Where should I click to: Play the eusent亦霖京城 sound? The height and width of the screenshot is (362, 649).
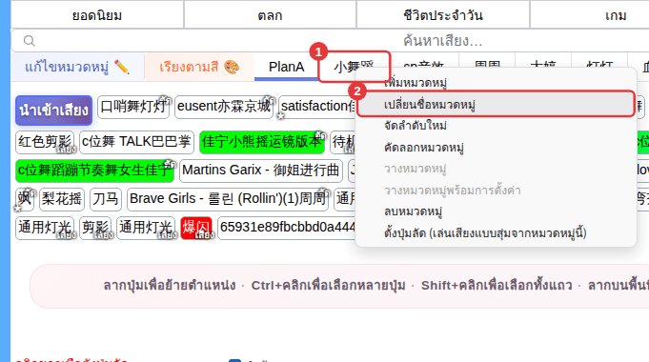[x=224, y=107]
